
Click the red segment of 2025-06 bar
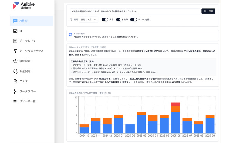click(176, 104)
